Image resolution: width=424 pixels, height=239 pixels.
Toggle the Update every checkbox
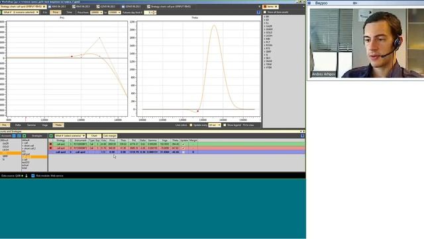pos(191,125)
